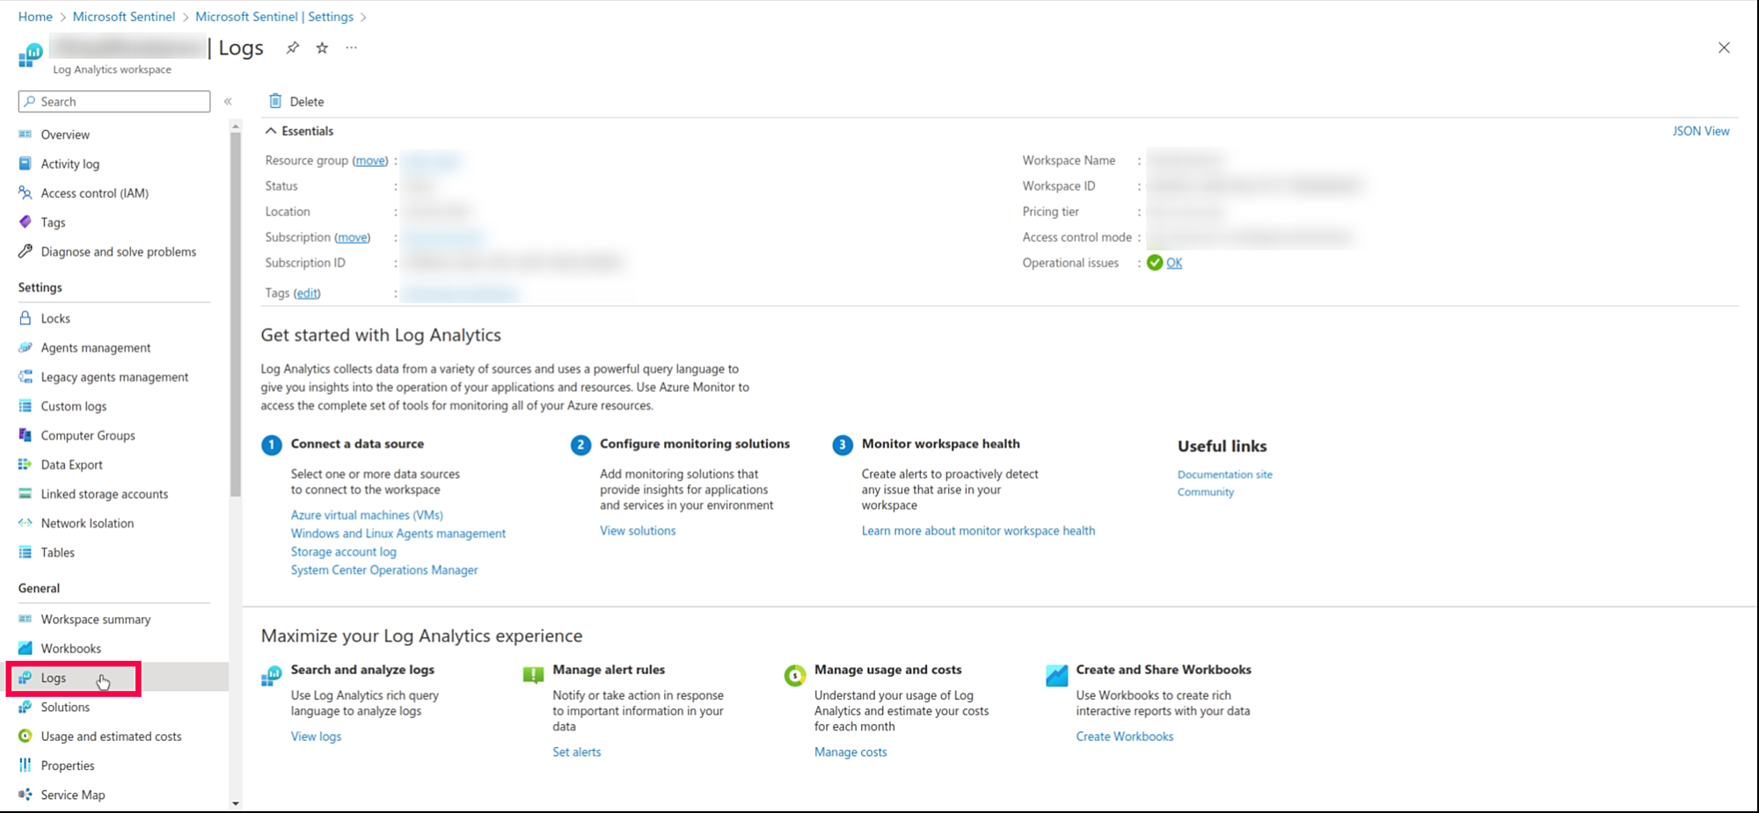Click the Azure virtual machines (VMs) link
This screenshot has height=813, width=1759.
pyautogui.click(x=367, y=515)
